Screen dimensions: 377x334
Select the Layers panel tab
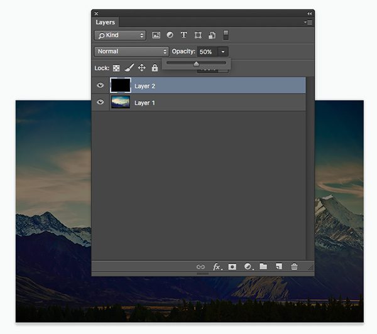[x=106, y=23]
